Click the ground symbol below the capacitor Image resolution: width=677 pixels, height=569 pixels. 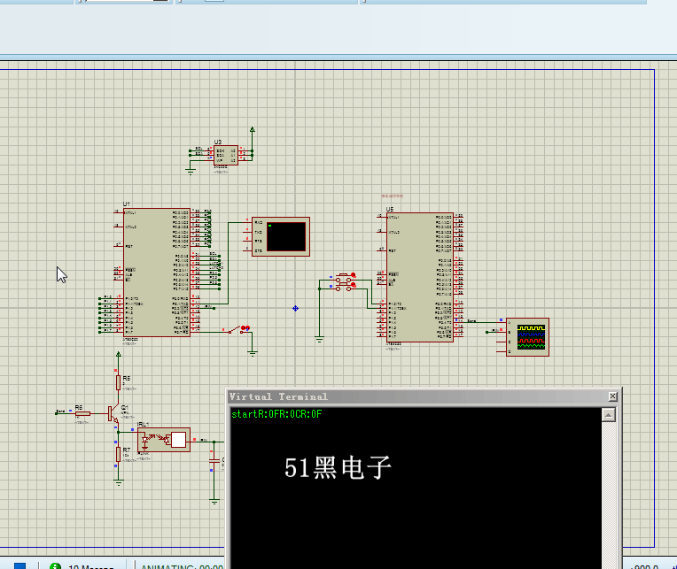coord(214,502)
